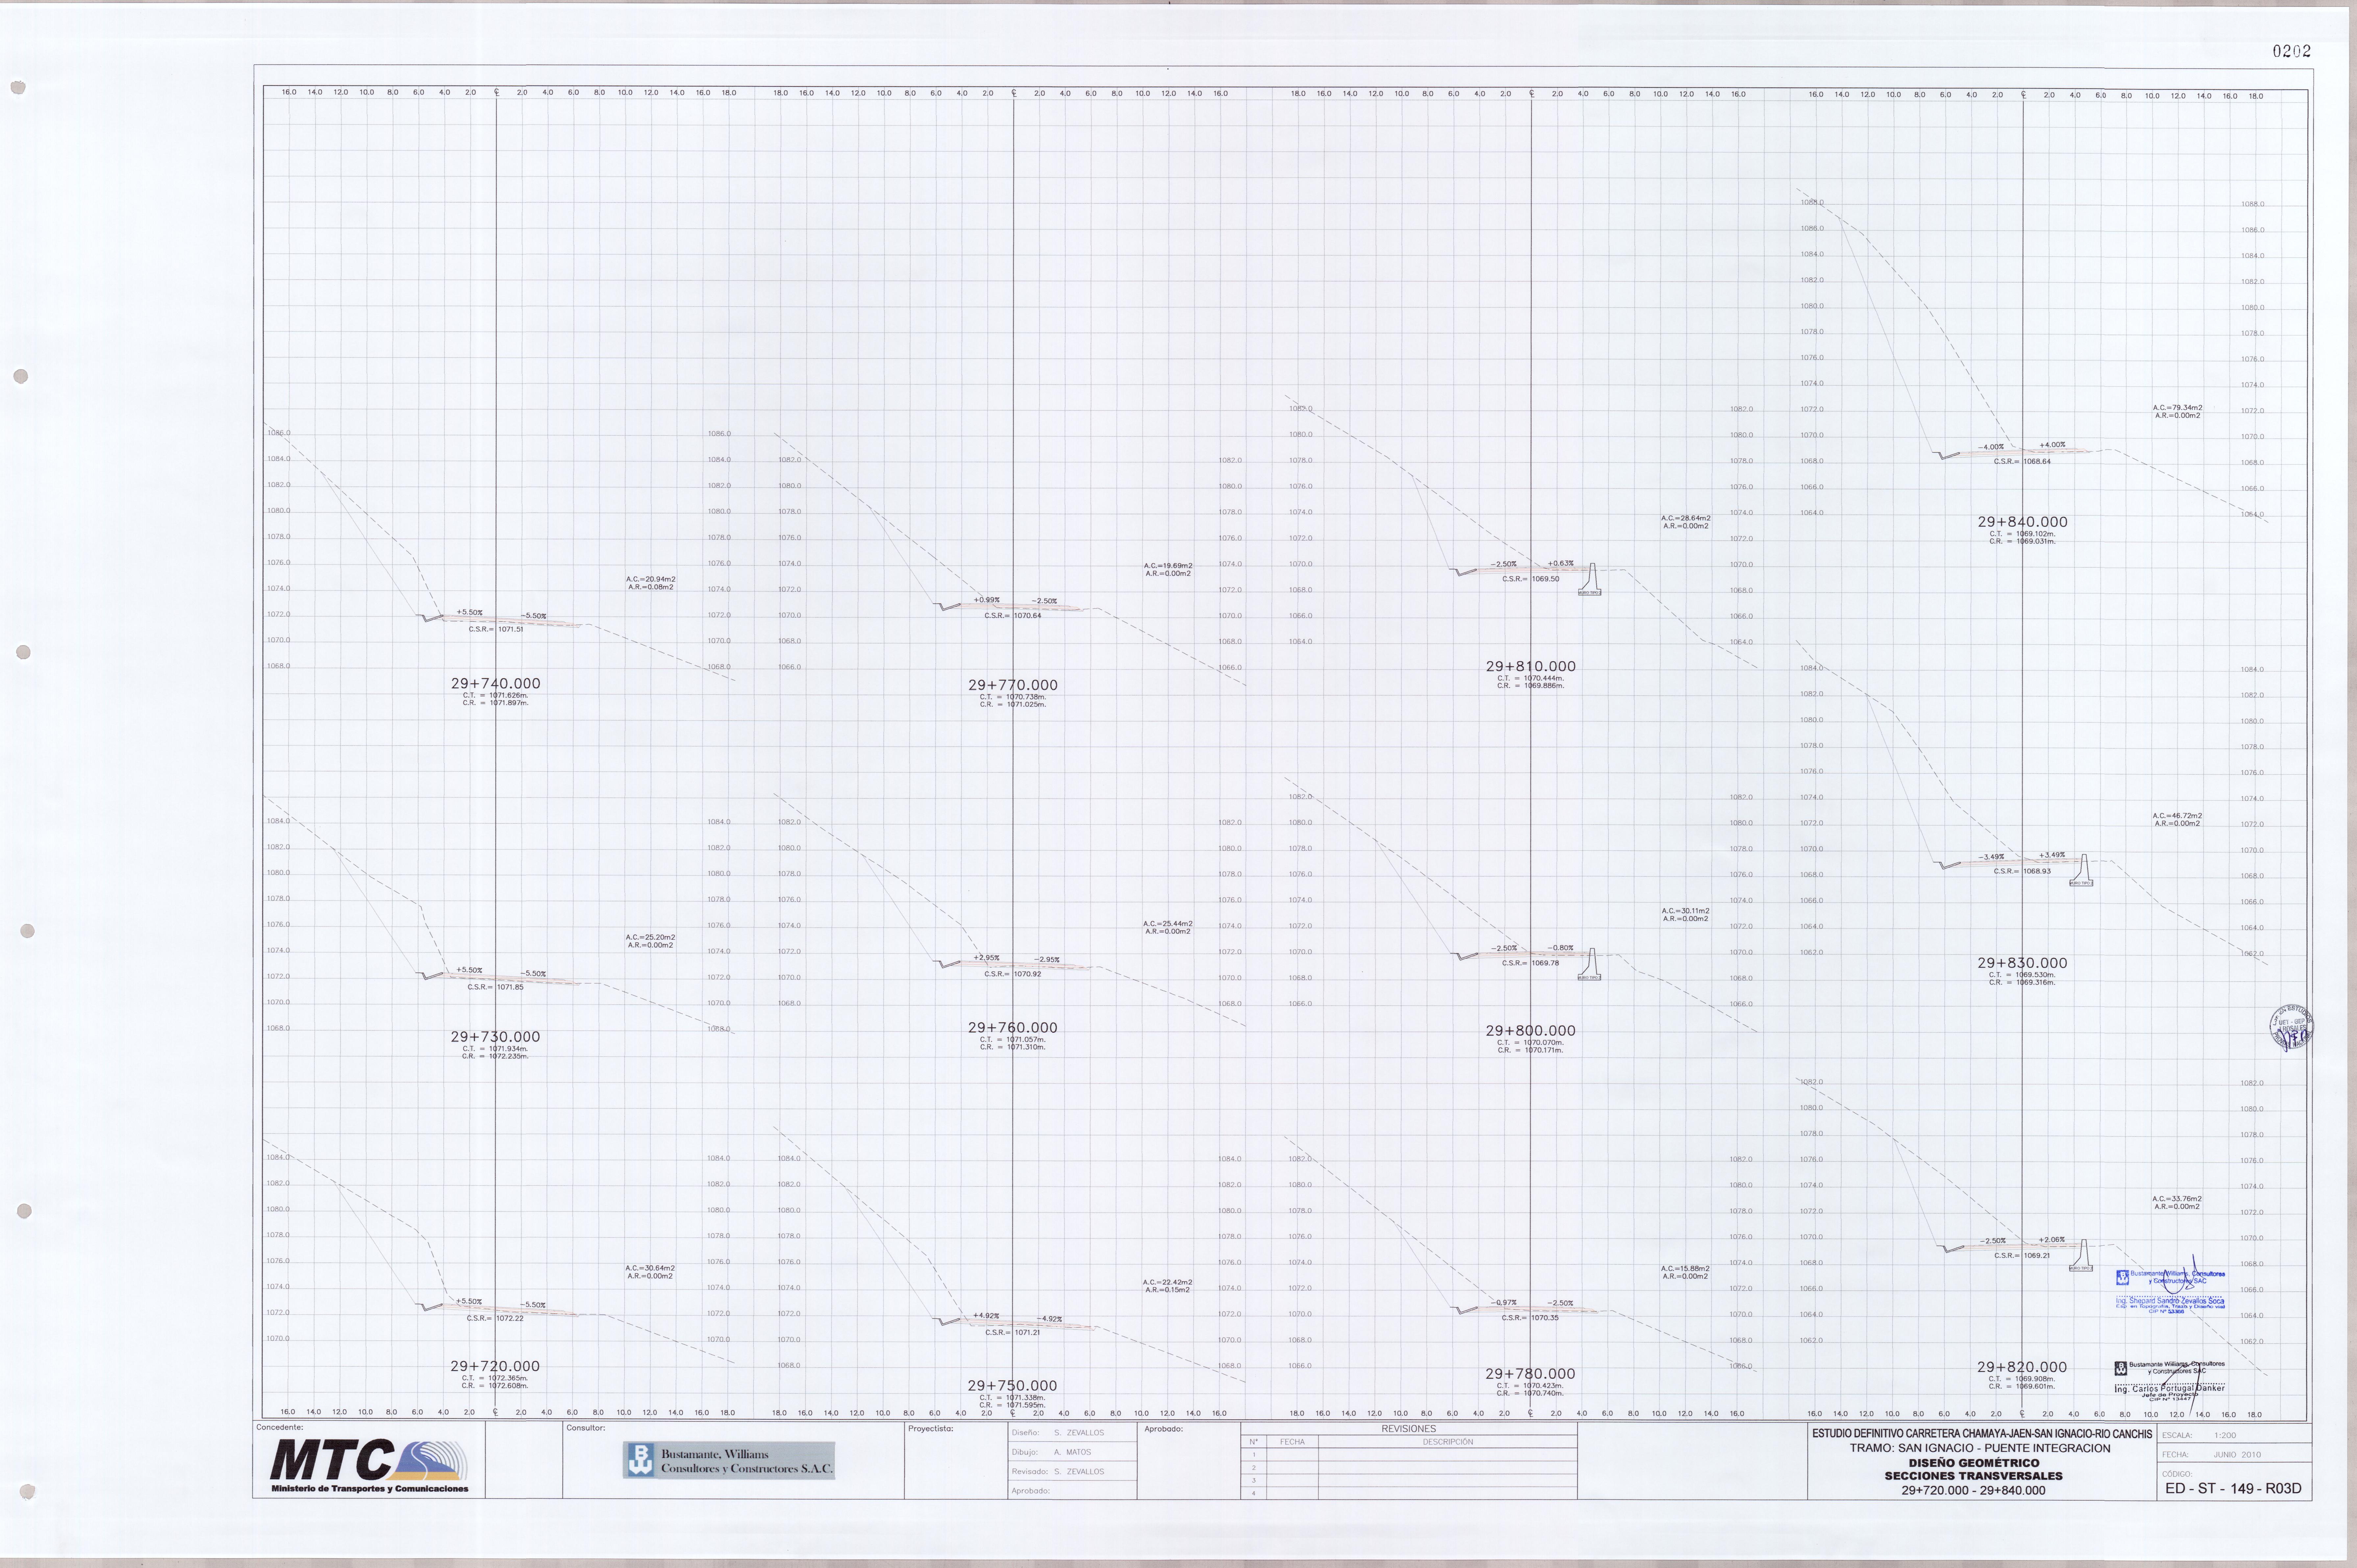The width and height of the screenshot is (2357, 1568).
Task: Click area note A.C.=20.94m2
Action: (651, 579)
